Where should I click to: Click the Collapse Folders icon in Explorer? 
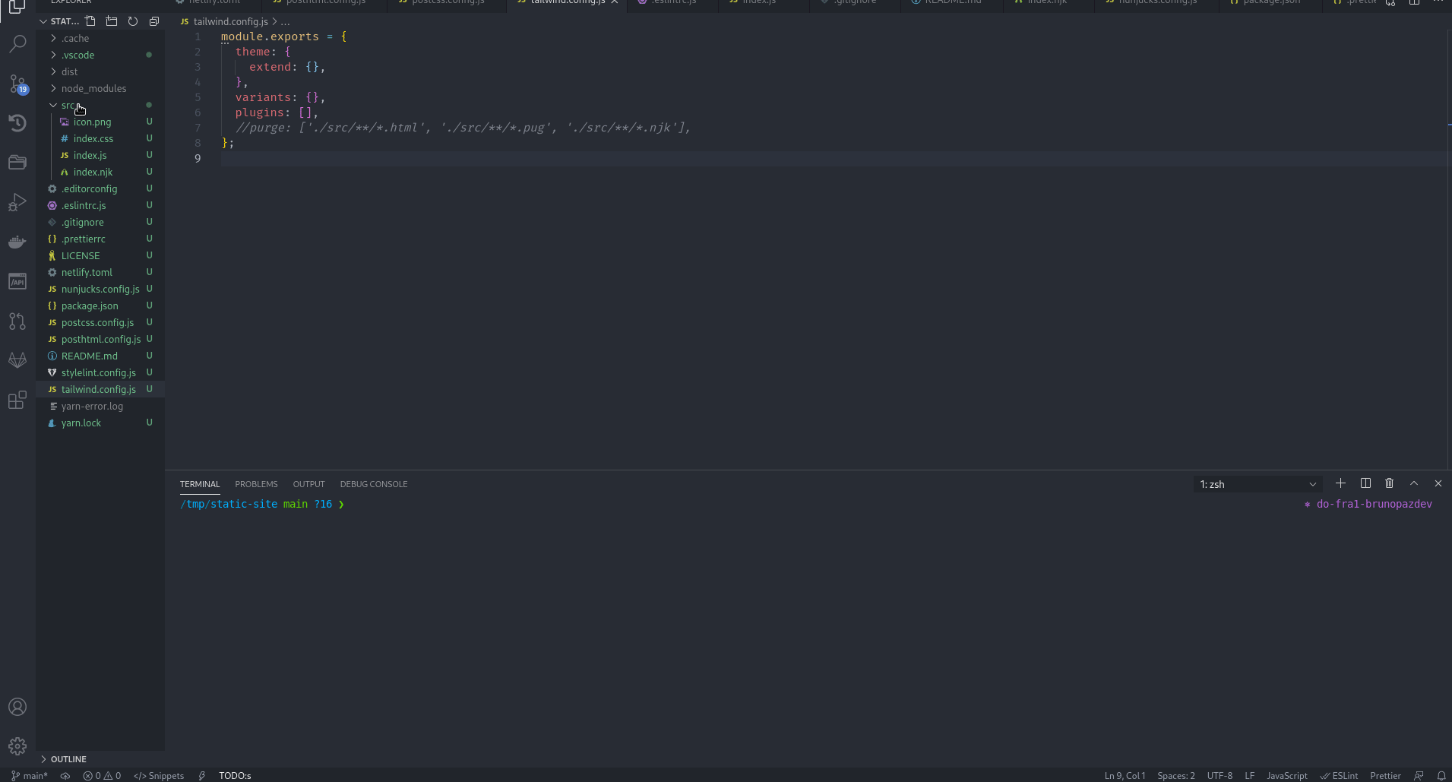pos(154,21)
